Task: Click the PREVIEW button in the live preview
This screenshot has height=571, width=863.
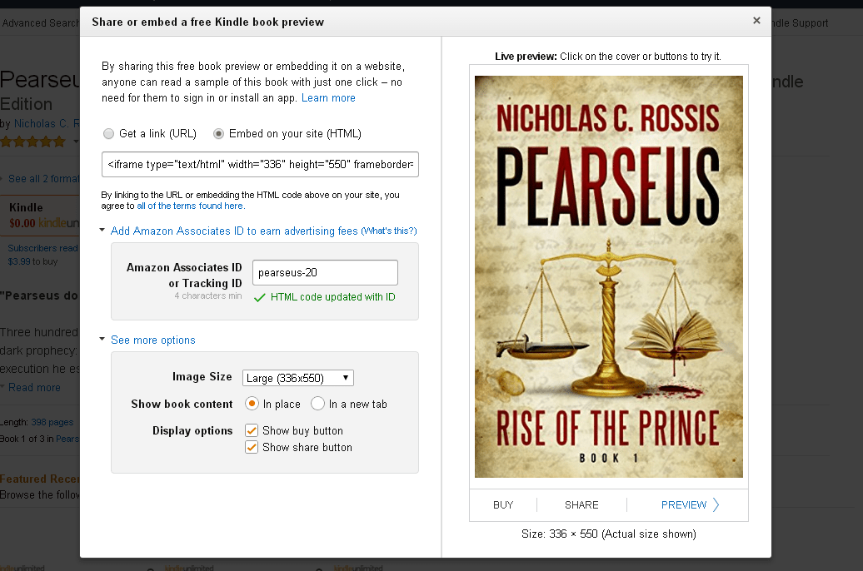Action: [684, 504]
